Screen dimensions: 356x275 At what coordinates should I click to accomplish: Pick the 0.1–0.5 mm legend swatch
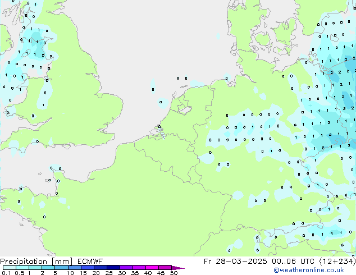(10, 268)
